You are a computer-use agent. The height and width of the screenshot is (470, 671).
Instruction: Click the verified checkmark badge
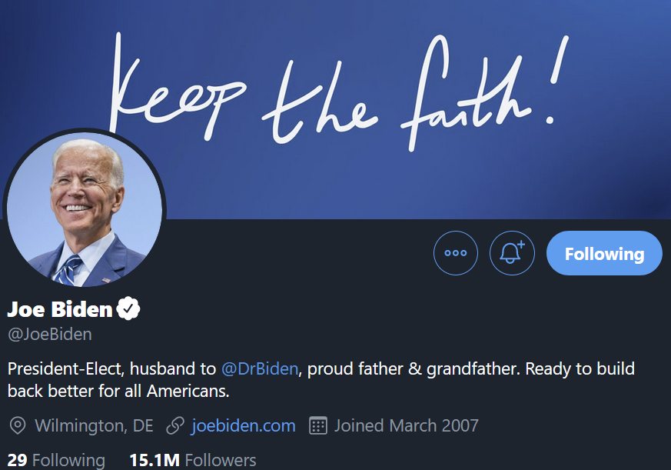(x=128, y=309)
